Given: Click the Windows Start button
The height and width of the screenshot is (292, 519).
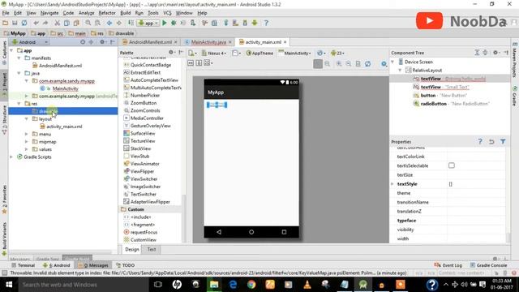Looking at the screenshot, I should click(9, 285).
